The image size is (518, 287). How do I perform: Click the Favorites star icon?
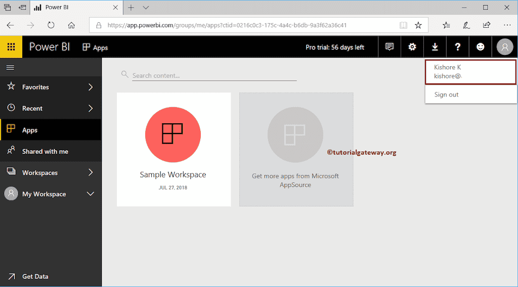11,86
